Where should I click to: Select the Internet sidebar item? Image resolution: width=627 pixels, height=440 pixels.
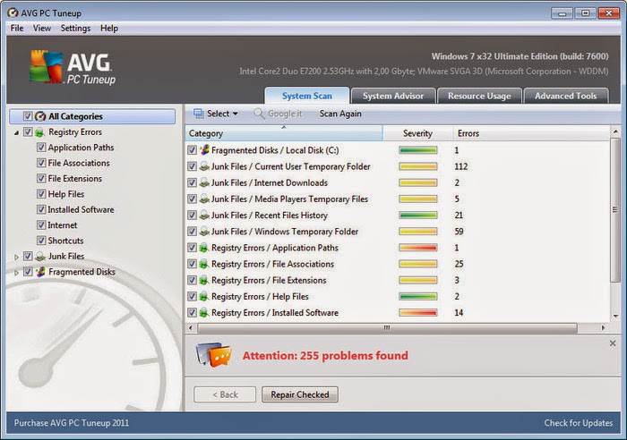63,225
